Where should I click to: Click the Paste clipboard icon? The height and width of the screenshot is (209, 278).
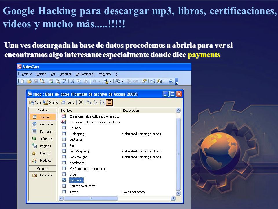pyautogui.click(x=86, y=81)
